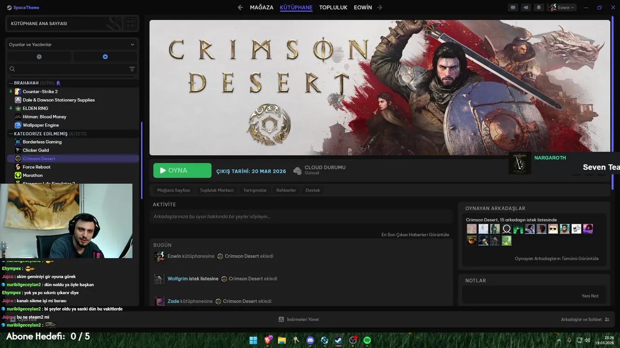This screenshot has width=620, height=348.
Task: Open Spotify from the taskbar
Action: (367, 340)
